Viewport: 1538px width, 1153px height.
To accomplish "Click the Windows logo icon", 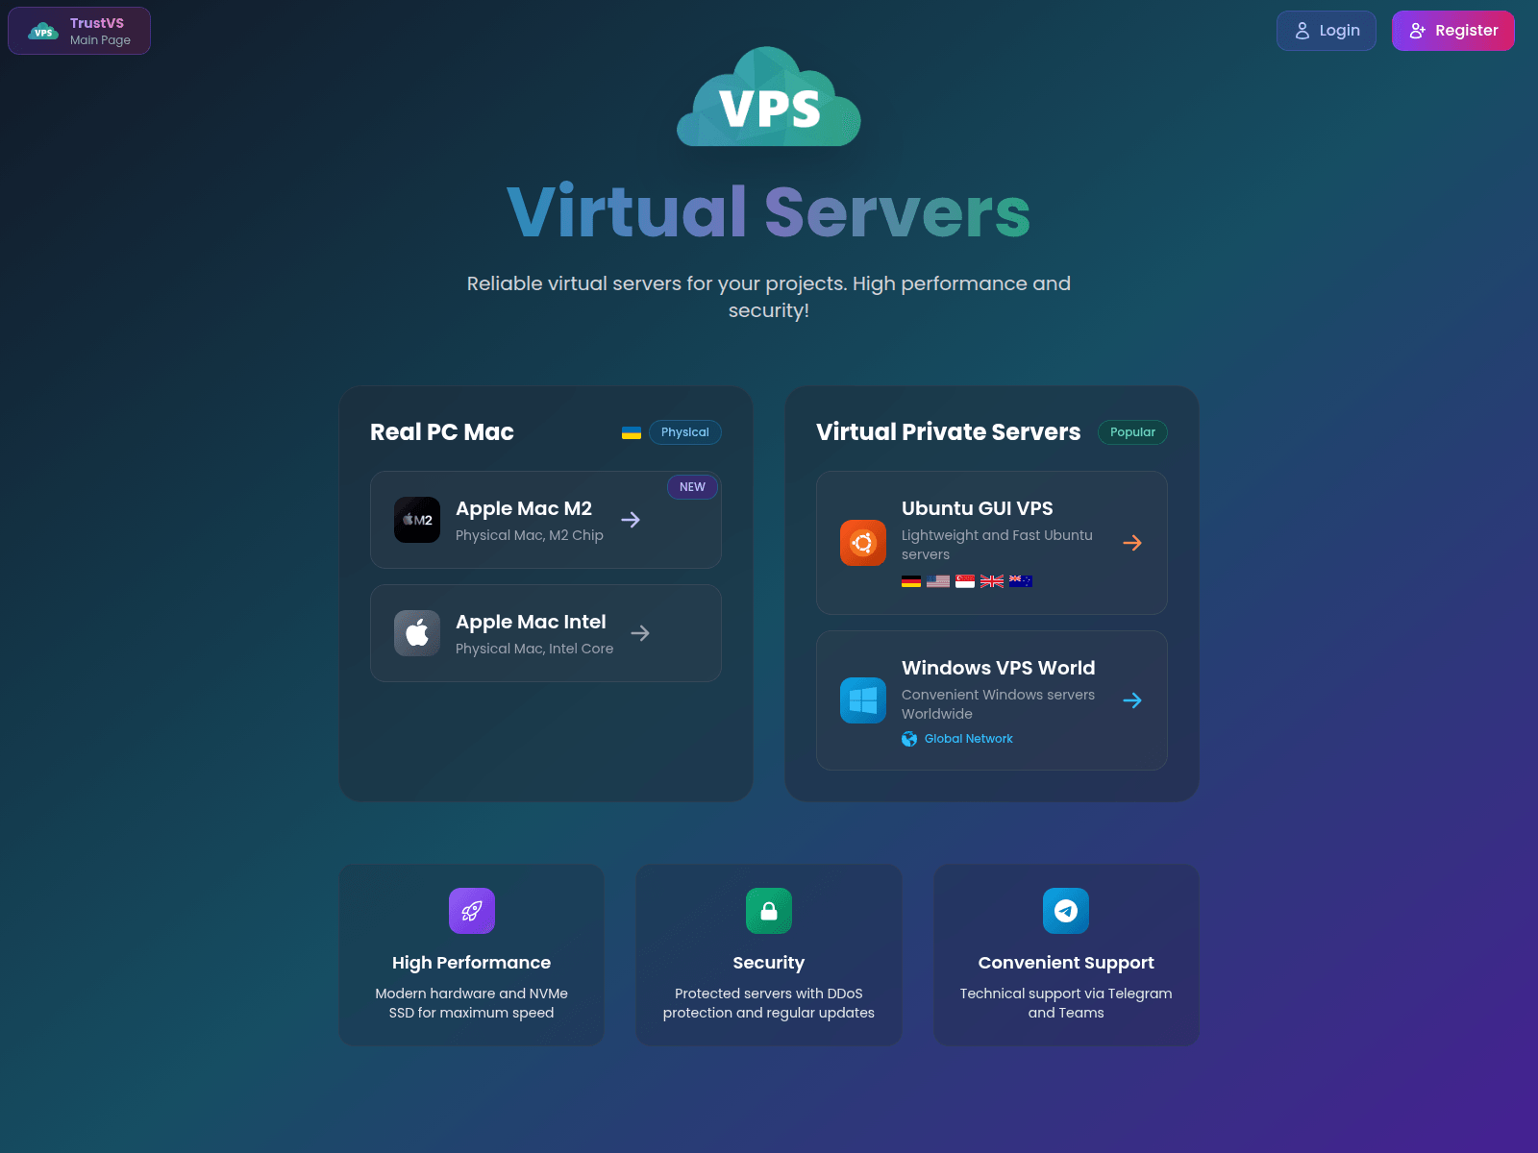I will (x=863, y=700).
